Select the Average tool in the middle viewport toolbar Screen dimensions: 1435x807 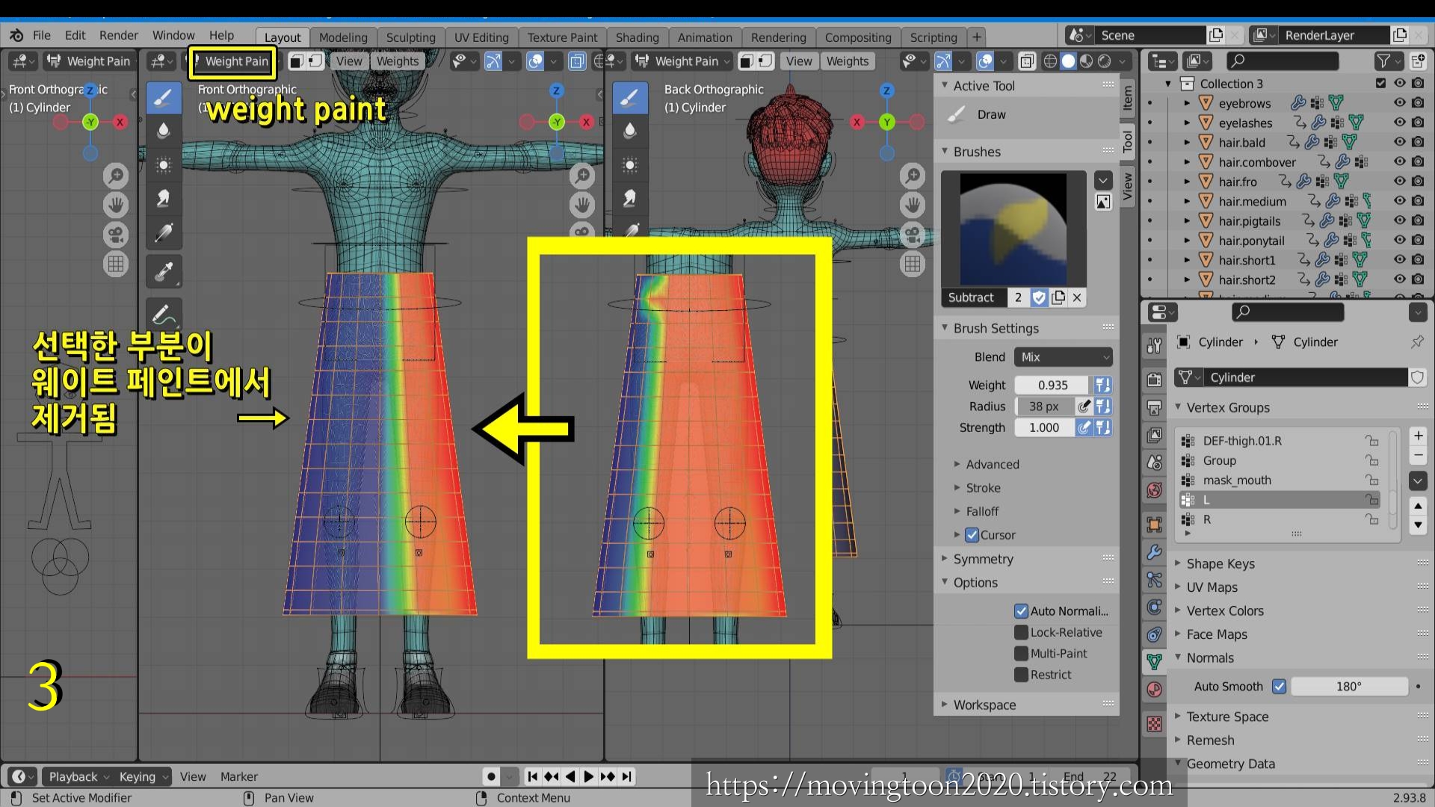click(x=164, y=164)
